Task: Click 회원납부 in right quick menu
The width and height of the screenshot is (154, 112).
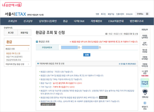Action: pos(145,30)
